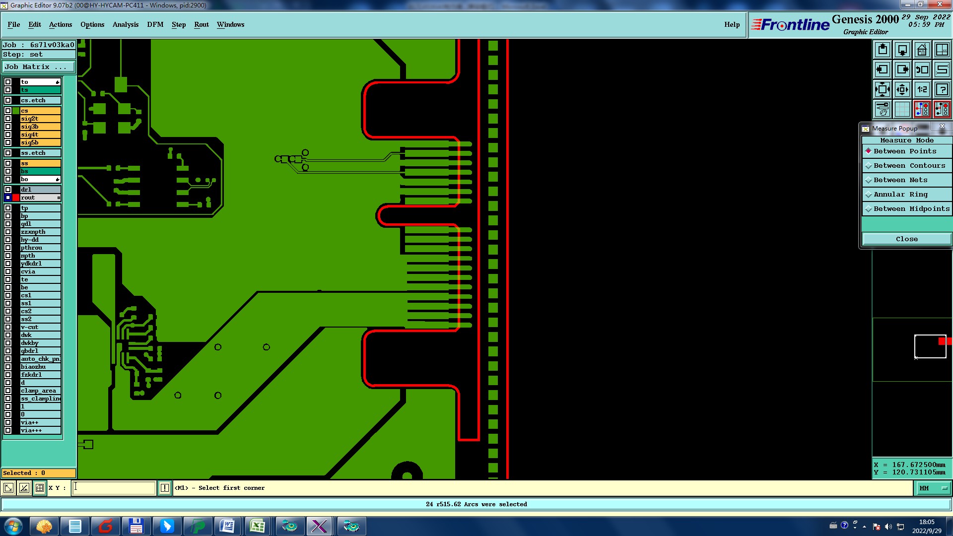Image resolution: width=953 pixels, height=536 pixels.
Task: Open the MM units dropdown
Action: 933,488
